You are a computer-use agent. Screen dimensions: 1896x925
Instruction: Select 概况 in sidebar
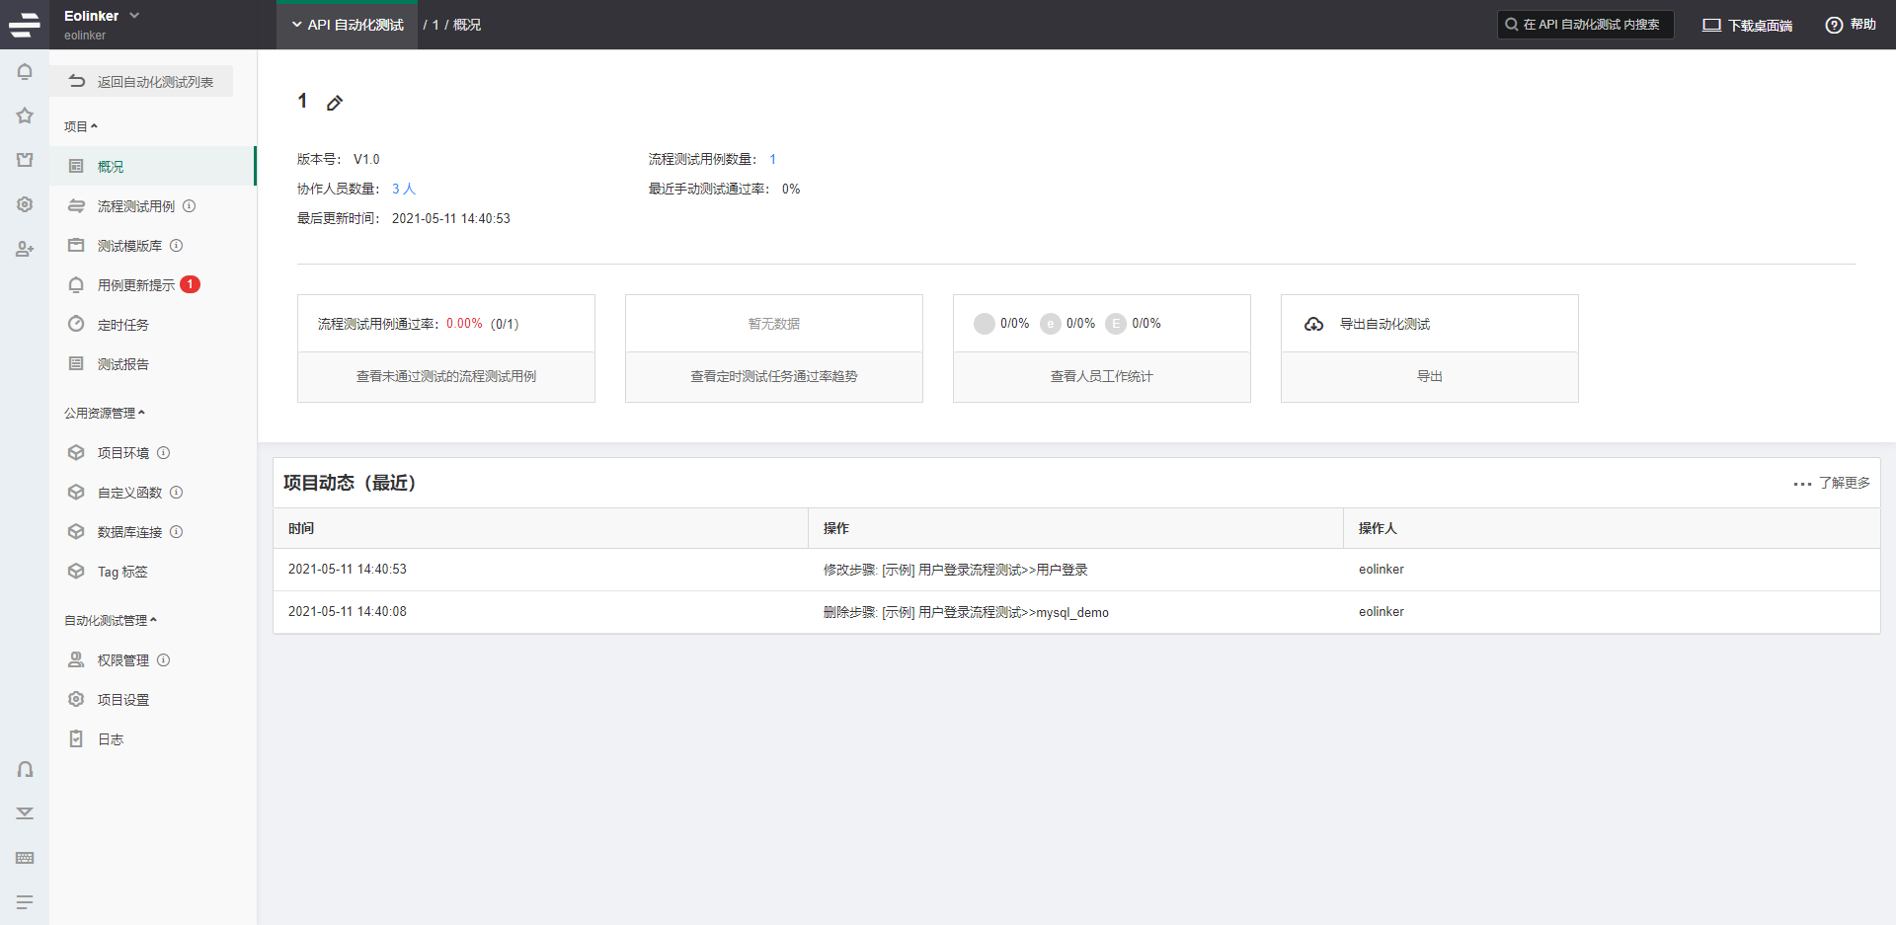coord(153,166)
